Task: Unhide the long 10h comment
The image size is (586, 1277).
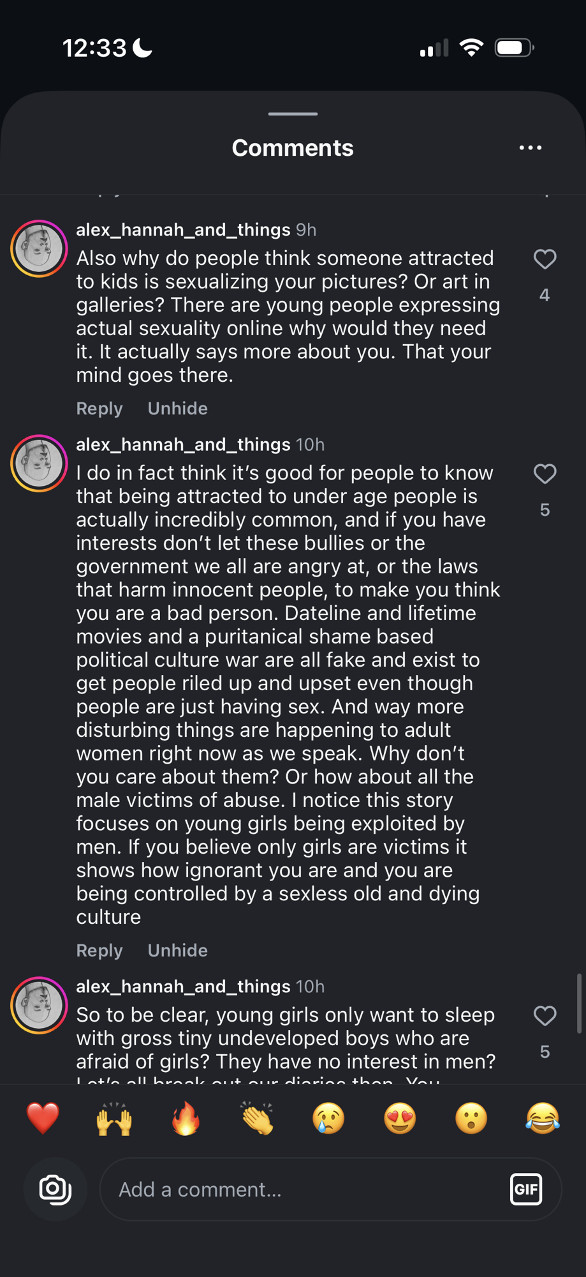Action: tap(177, 951)
